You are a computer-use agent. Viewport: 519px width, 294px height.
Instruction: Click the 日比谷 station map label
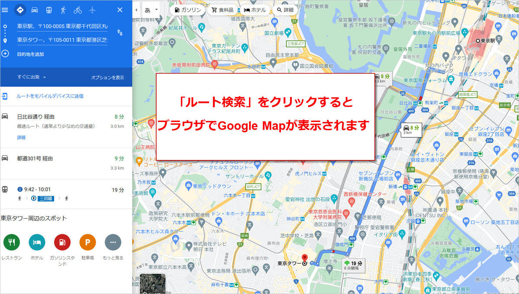(405, 103)
